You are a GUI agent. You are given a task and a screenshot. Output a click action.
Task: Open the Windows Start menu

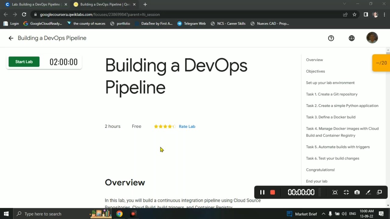pyautogui.click(x=6, y=214)
